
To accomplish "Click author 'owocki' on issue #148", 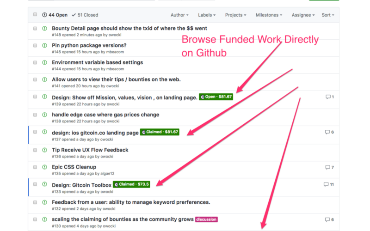I will 115,35.
